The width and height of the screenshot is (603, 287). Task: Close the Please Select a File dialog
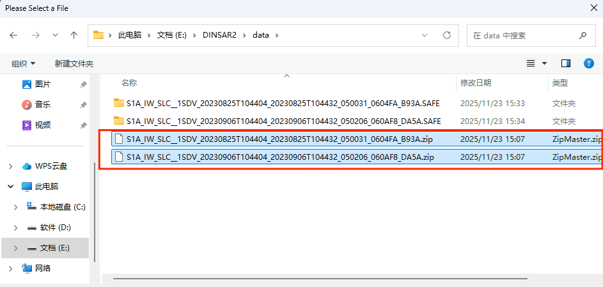(594, 8)
